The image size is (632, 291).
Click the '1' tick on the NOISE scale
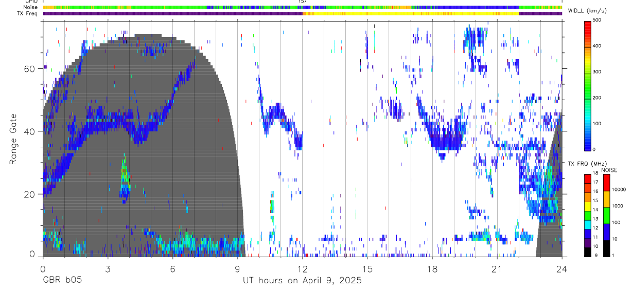point(613,256)
